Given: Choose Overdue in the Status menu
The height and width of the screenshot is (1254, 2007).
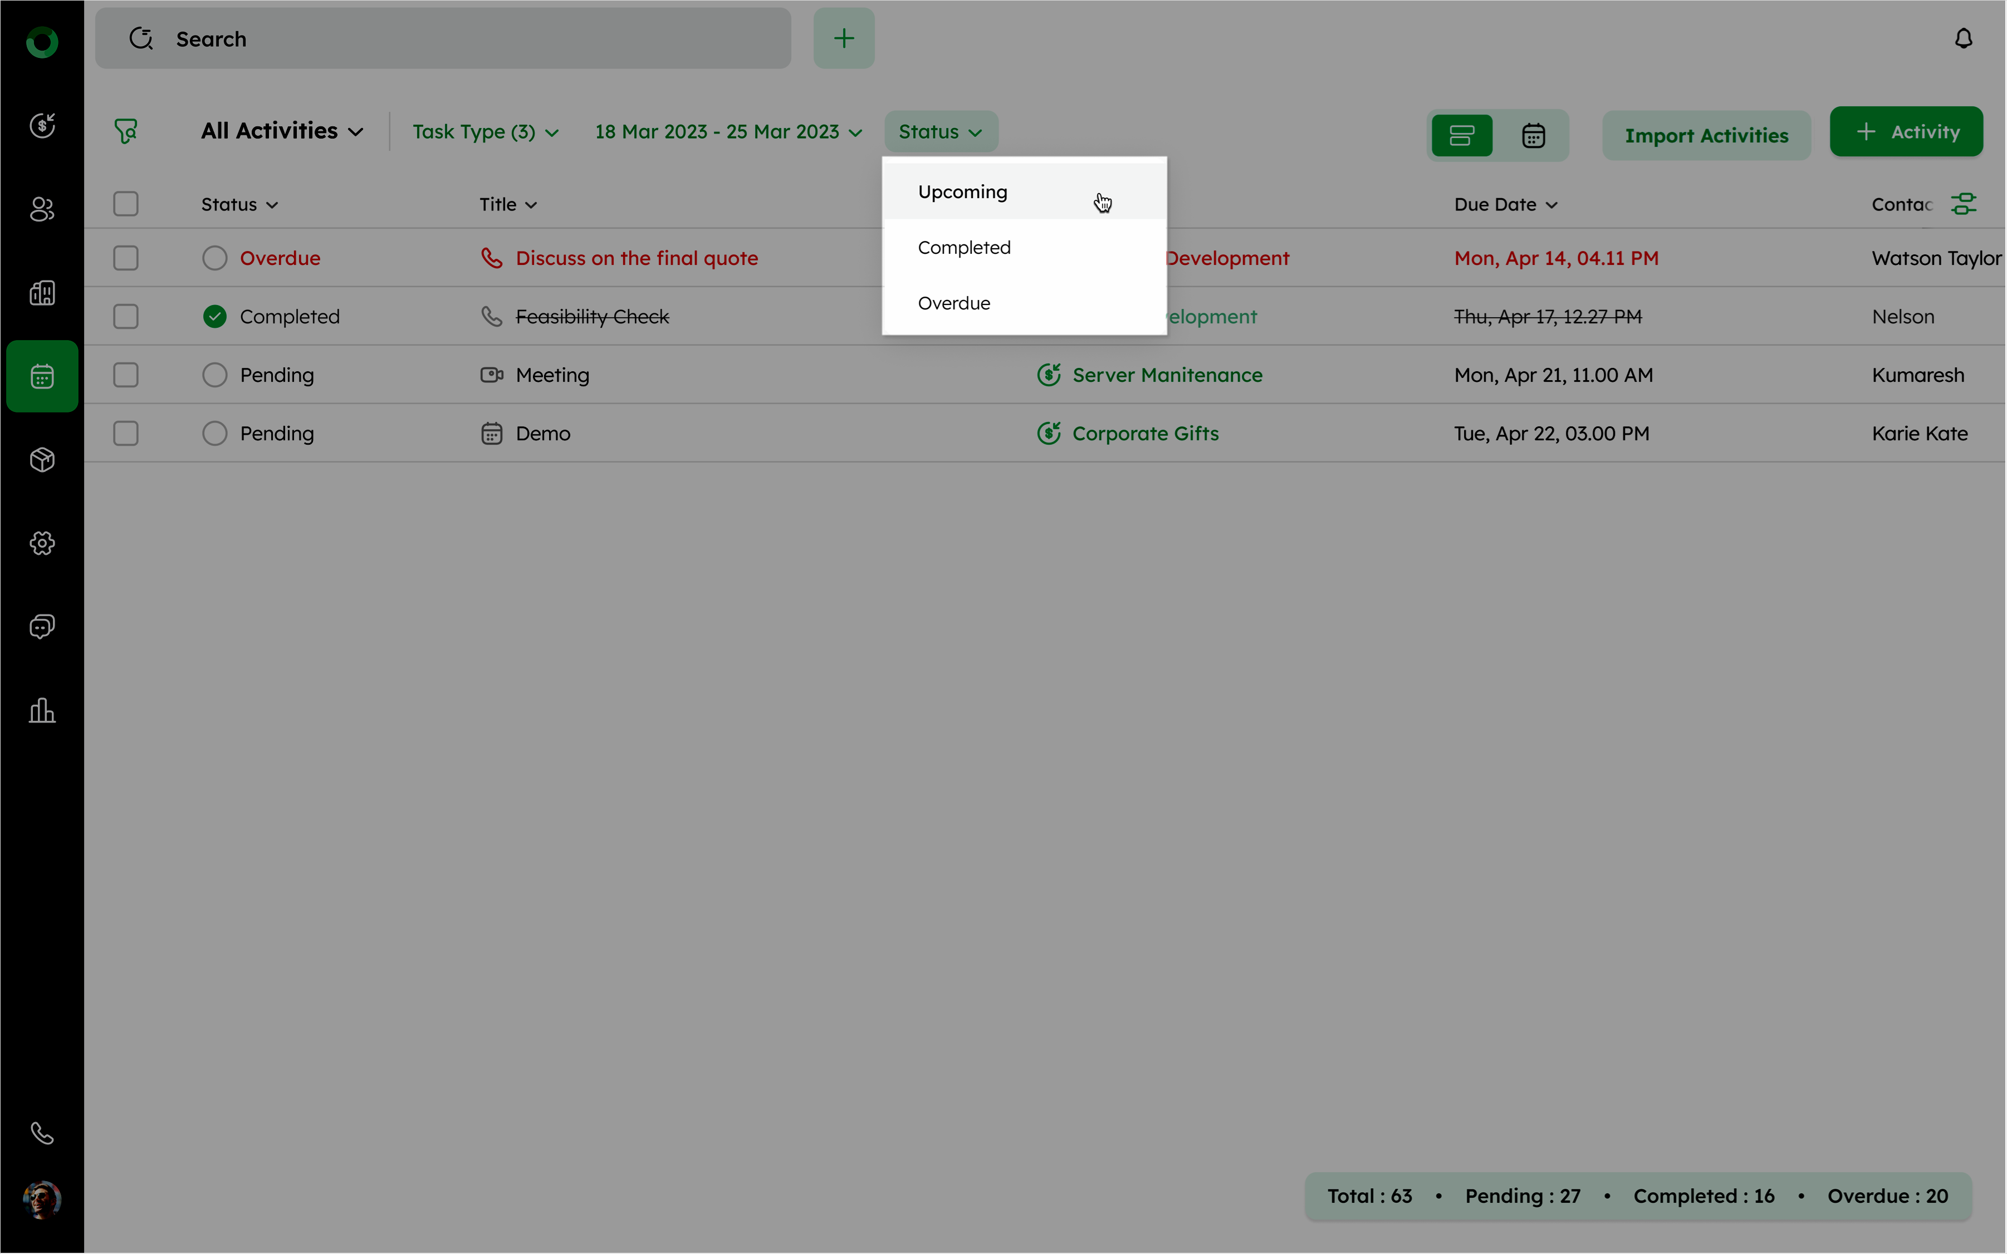Looking at the screenshot, I should coord(953,303).
